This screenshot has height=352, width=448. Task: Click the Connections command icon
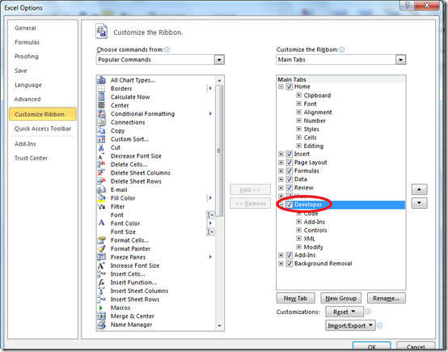pos(101,122)
